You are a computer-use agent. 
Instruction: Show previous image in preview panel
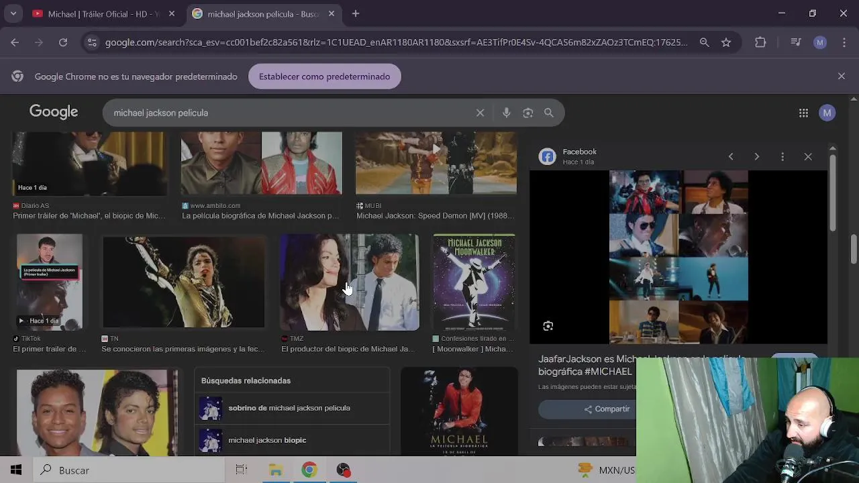731,156
